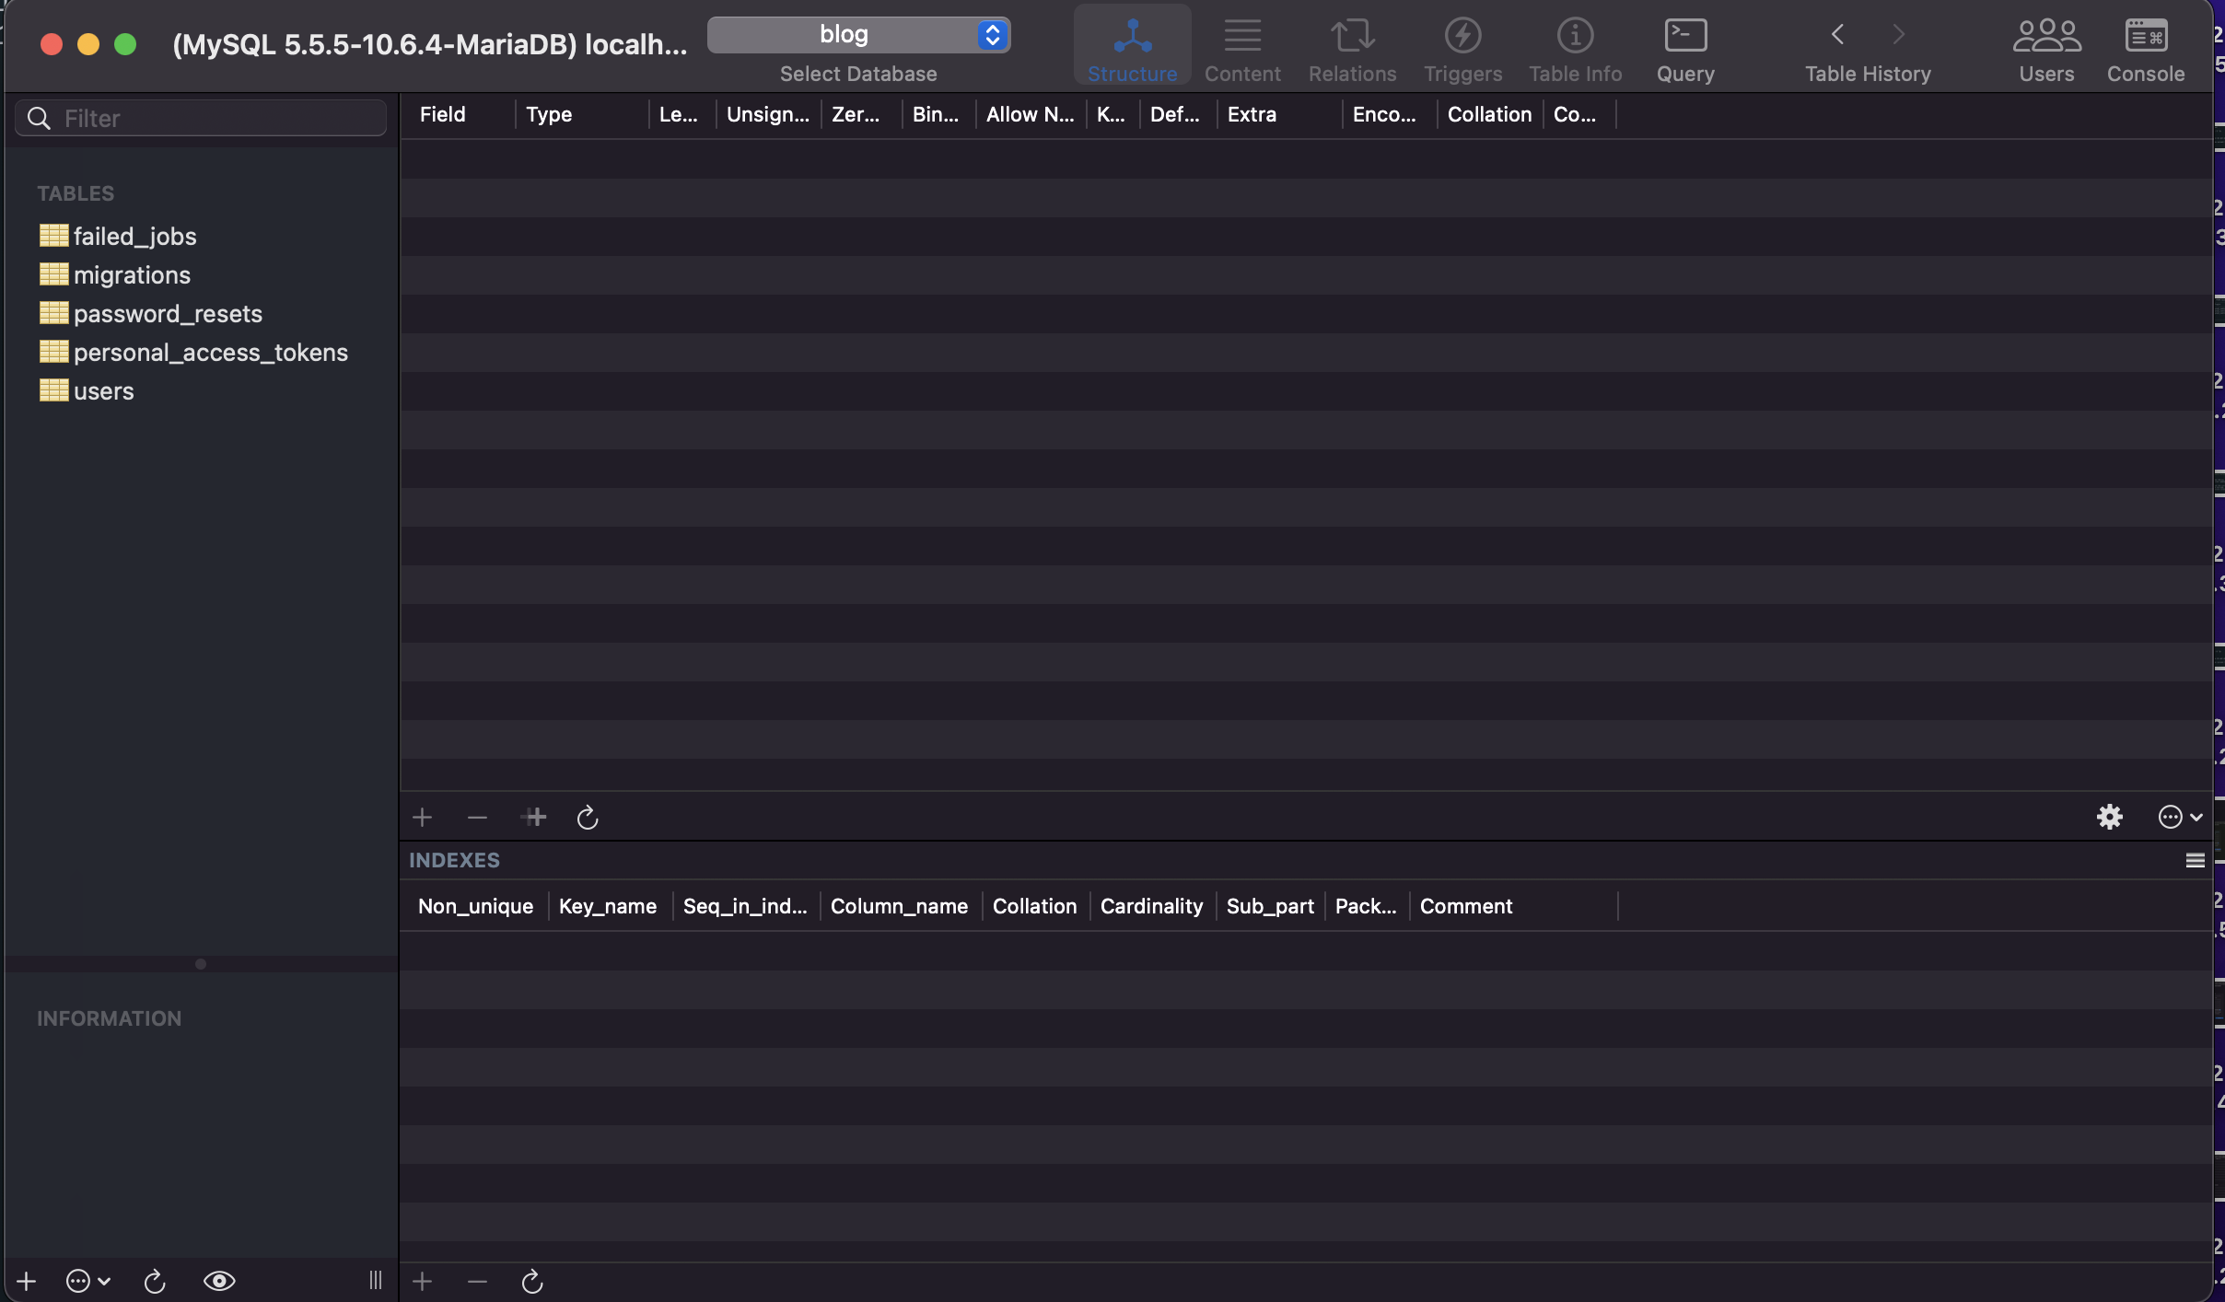Toggle the Indexes pane with the lines icon
The image size is (2225, 1302).
(x=2195, y=860)
